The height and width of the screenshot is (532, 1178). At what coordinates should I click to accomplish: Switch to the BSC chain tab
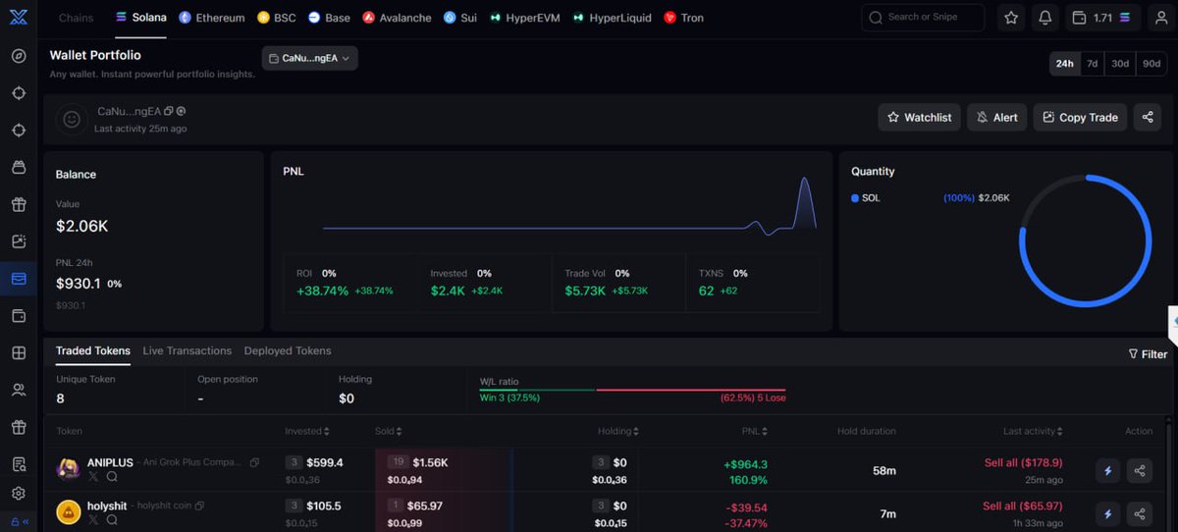point(276,18)
